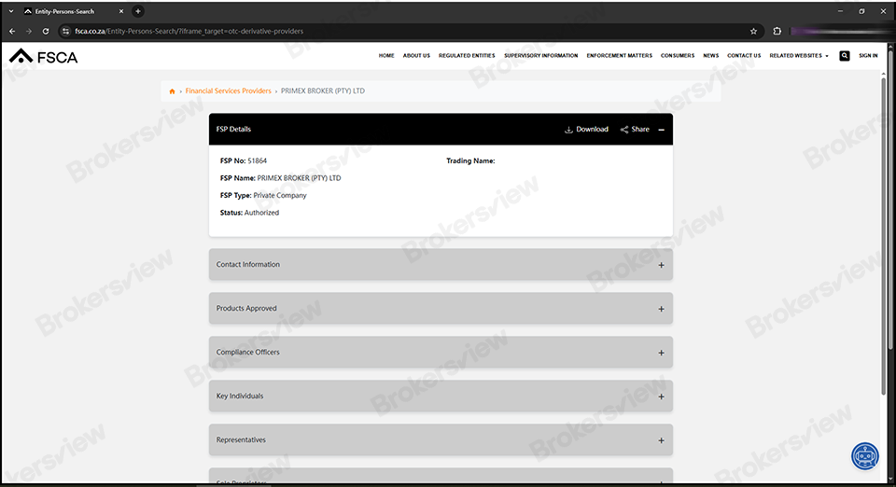The image size is (896, 487).
Task: Click browser forward arrow
Action: tap(29, 32)
